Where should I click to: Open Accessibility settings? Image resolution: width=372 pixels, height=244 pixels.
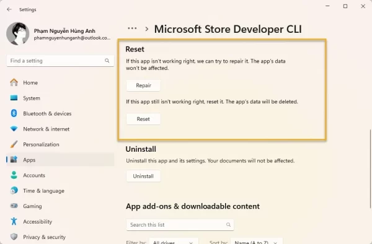pos(60,222)
